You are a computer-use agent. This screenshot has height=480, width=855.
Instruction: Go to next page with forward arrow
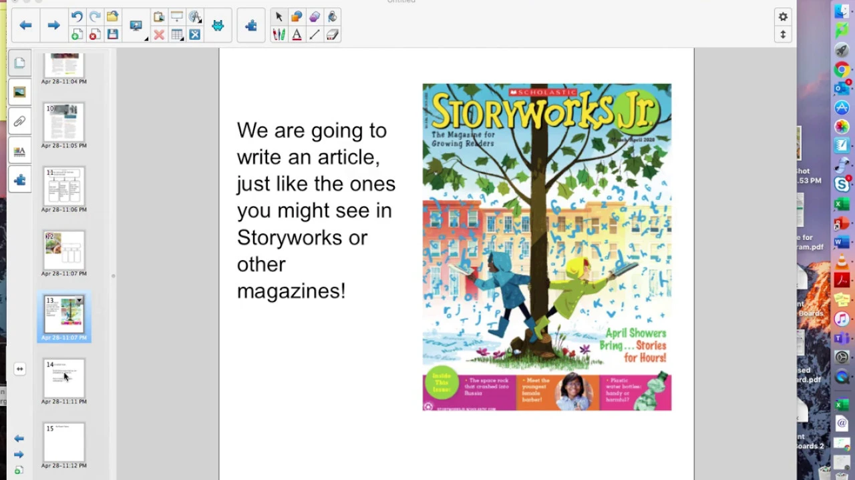click(x=53, y=25)
